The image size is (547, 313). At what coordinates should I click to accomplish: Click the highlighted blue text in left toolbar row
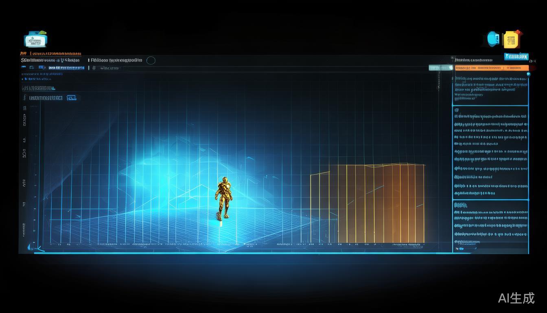66,68
